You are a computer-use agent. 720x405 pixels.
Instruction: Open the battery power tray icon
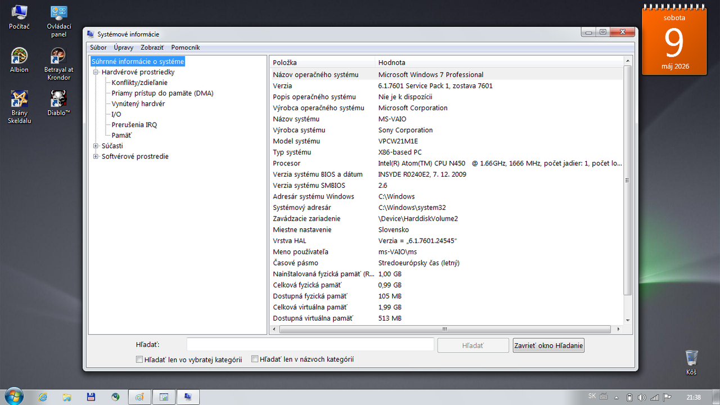point(629,397)
